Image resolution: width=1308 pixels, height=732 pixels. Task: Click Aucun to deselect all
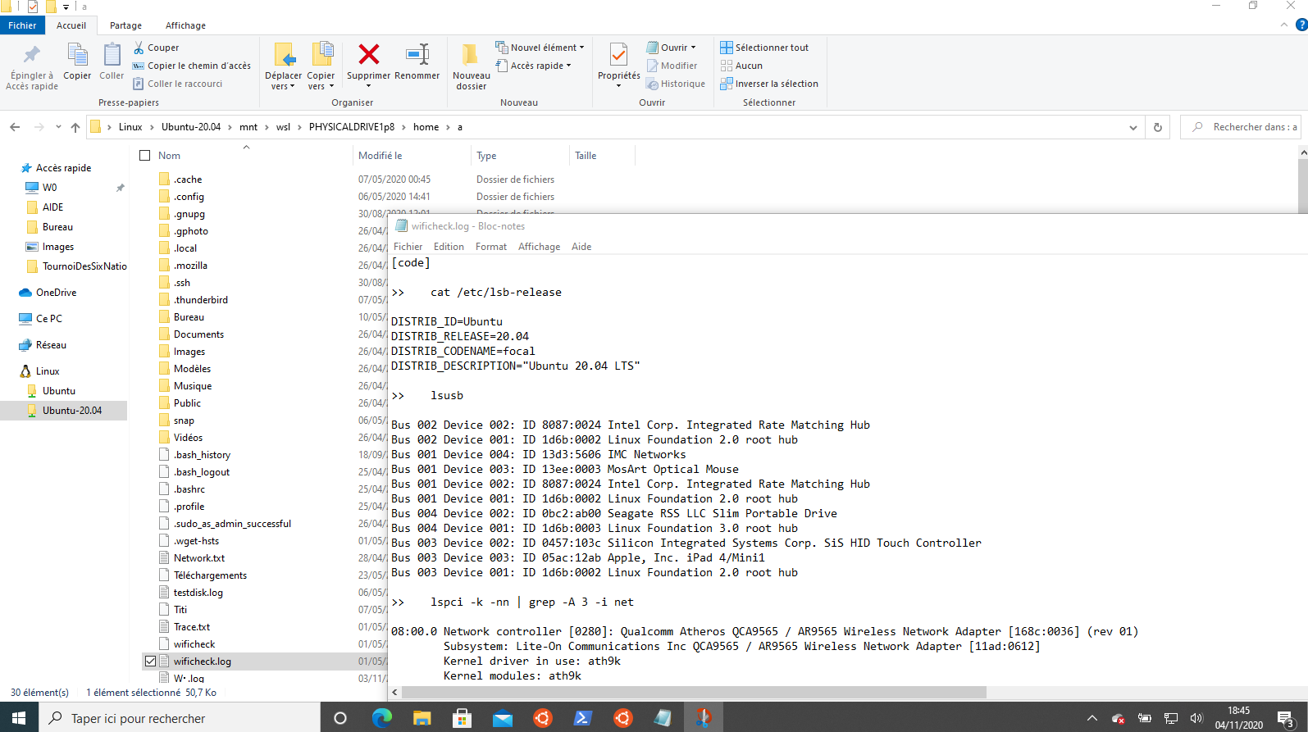click(741, 66)
